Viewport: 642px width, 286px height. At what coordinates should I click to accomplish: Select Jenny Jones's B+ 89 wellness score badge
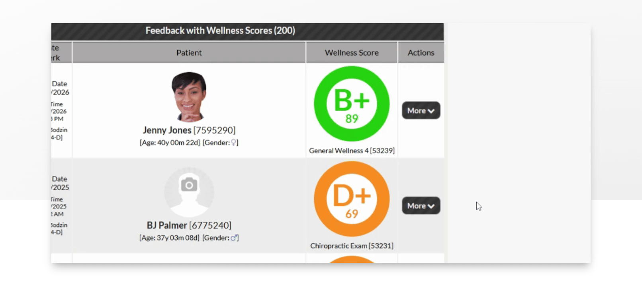[x=352, y=104]
